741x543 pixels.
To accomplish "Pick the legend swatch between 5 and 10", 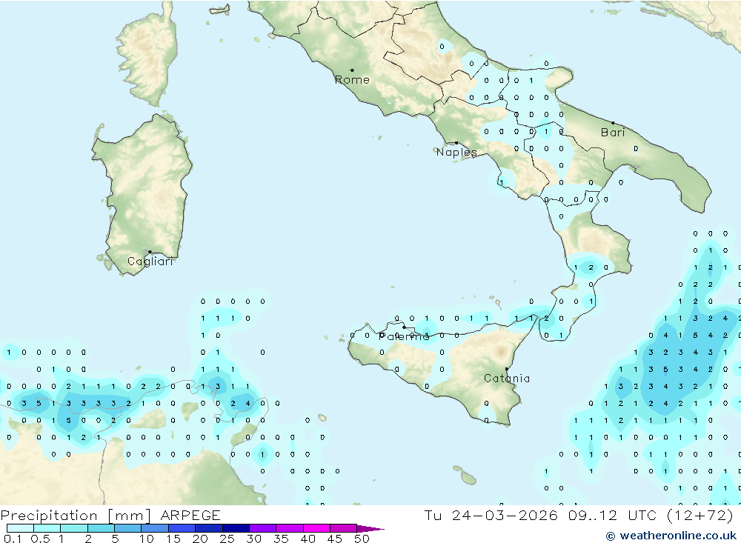I will click(127, 528).
